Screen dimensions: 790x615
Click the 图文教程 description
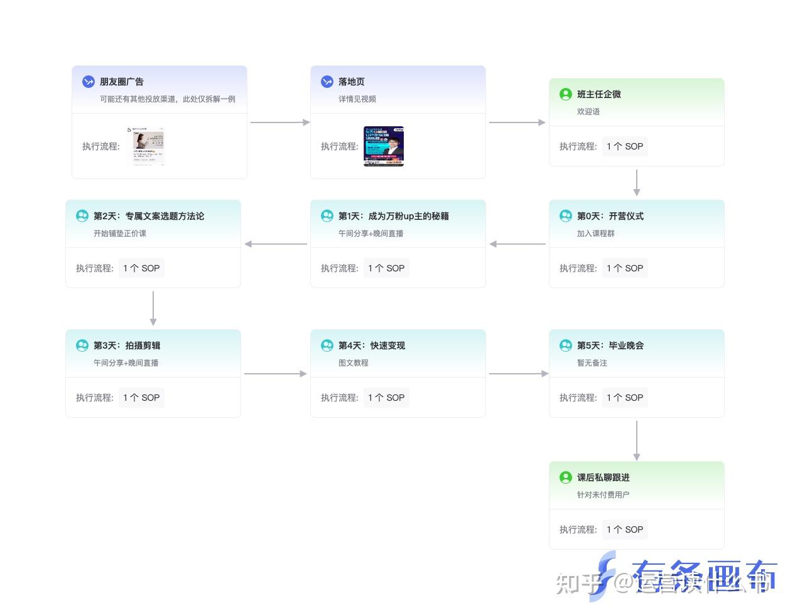click(x=354, y=363)
